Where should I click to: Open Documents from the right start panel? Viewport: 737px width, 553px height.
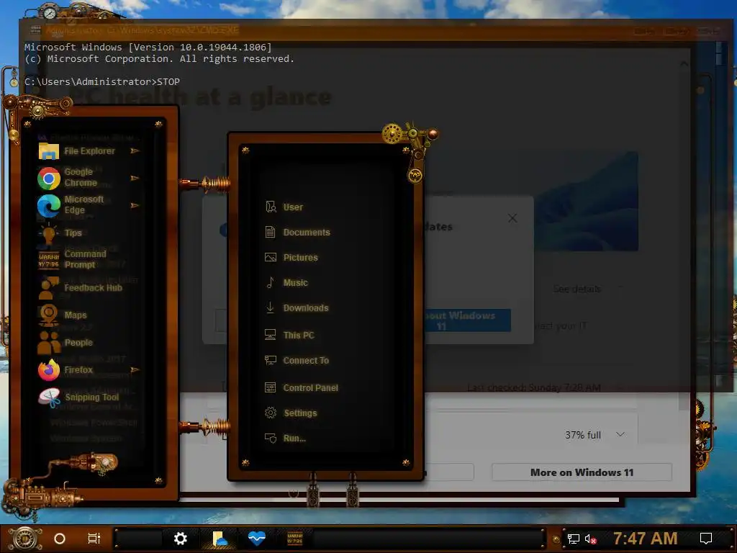pyautogui.click(x=297, y=233)
